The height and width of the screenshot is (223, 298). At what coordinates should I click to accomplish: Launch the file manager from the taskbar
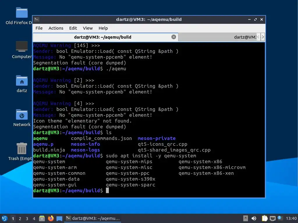(x=42, y=218)
